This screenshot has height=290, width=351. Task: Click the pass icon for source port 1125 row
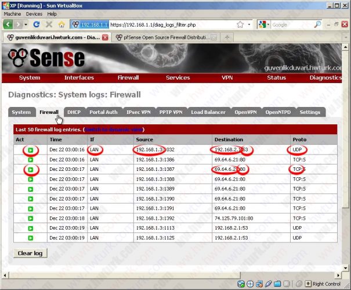point(31,238)
